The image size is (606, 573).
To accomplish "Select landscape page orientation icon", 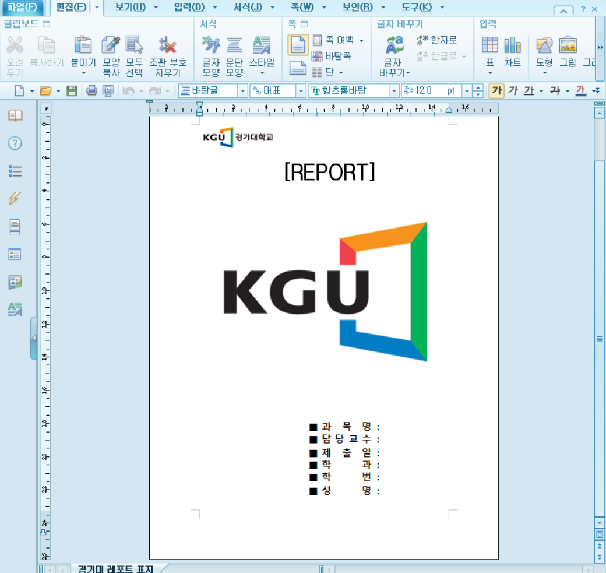I will 298,68.
